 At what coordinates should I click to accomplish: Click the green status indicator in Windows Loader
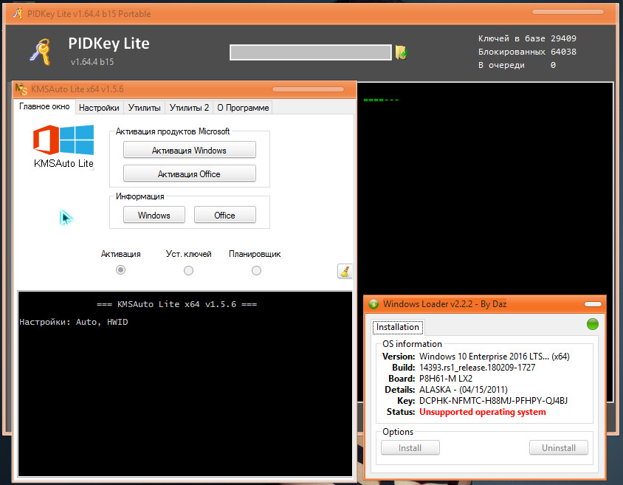click(x=592, y=324)
